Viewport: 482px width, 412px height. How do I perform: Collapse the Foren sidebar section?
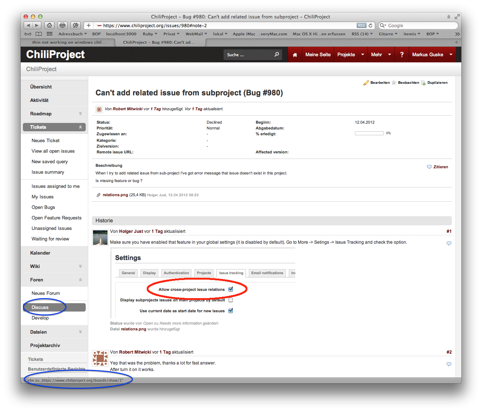(x=80, y=280)
